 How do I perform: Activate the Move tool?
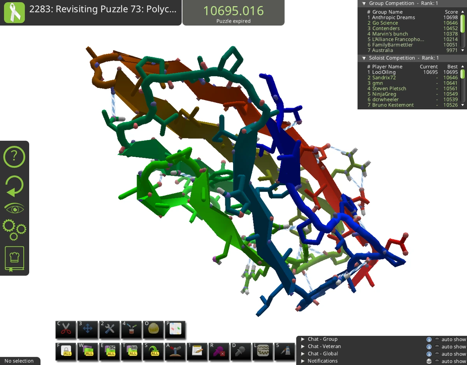click(88, 329)
